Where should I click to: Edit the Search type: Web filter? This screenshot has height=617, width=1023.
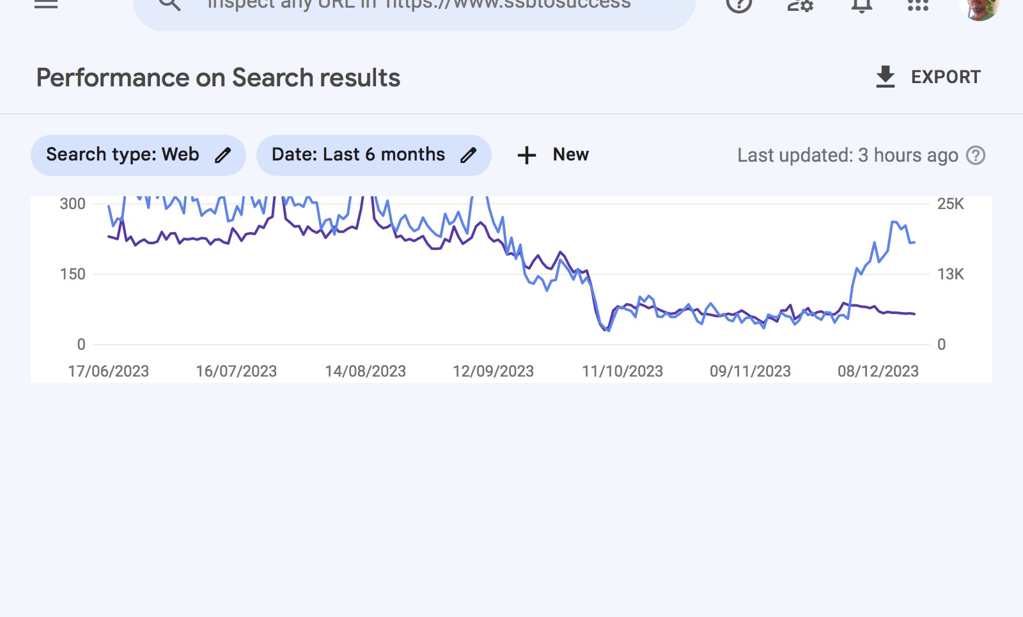pos(138,155)
